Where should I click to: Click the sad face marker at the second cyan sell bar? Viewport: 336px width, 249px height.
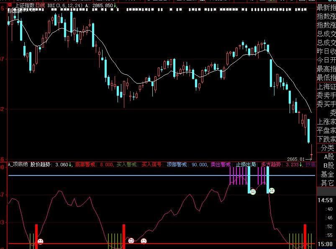(x=272, y=191)
